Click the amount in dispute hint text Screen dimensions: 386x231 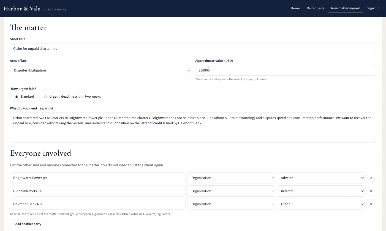click(231, 79)
